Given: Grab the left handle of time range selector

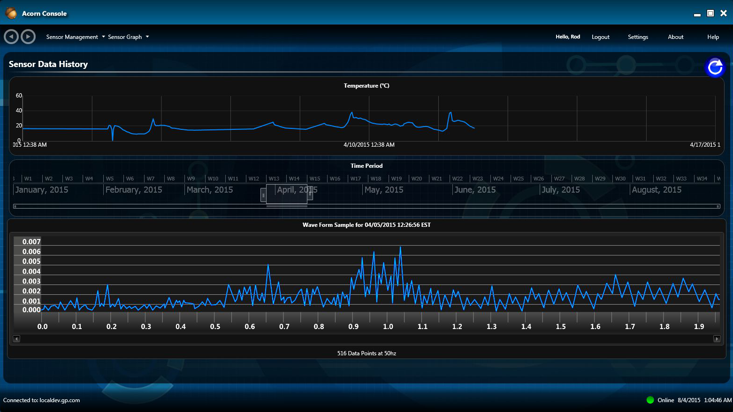Looking at the screenshot, I should pos(263,195).
